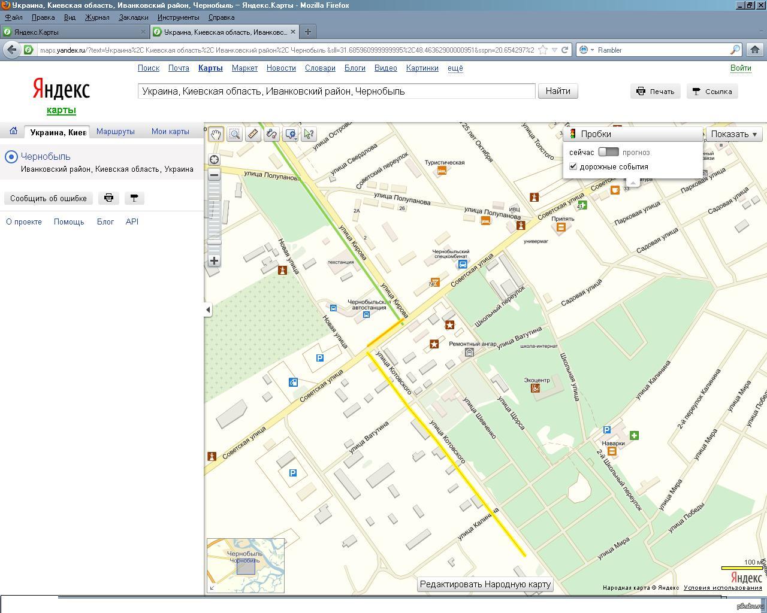
Task: Expand the ещё services menu
Action: coord(455,68)
